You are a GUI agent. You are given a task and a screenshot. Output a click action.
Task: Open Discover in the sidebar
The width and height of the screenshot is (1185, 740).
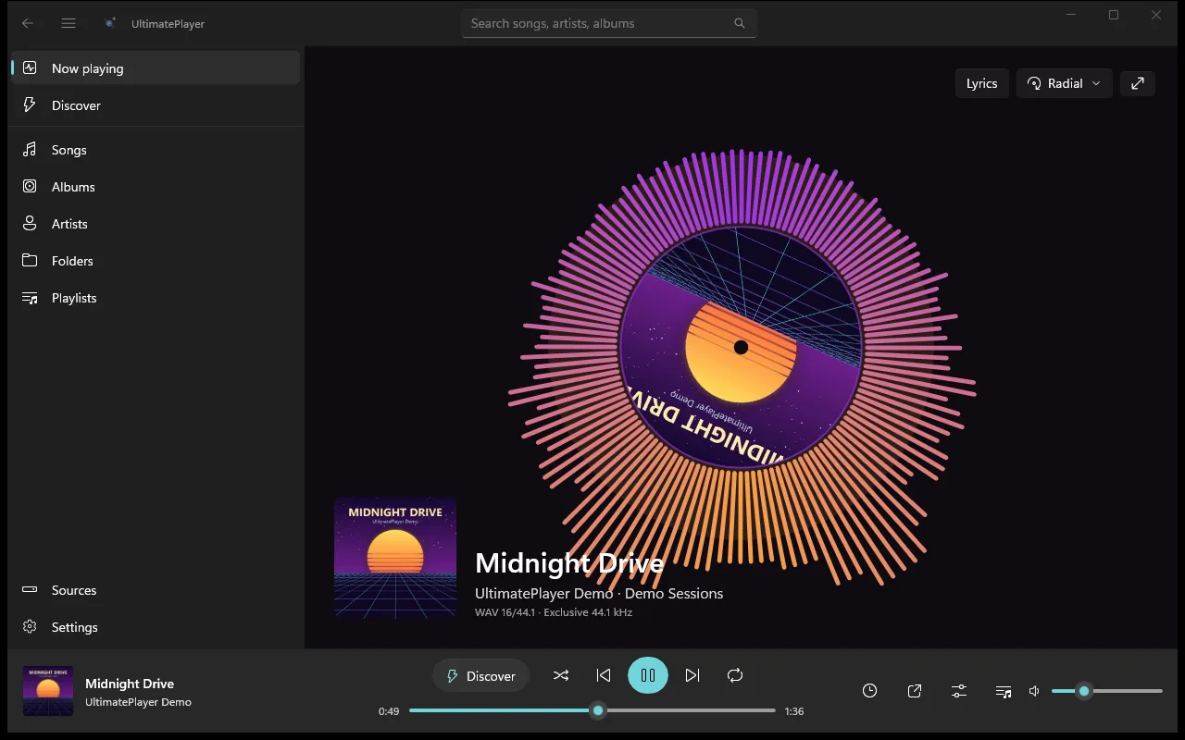tap(156, 105)
